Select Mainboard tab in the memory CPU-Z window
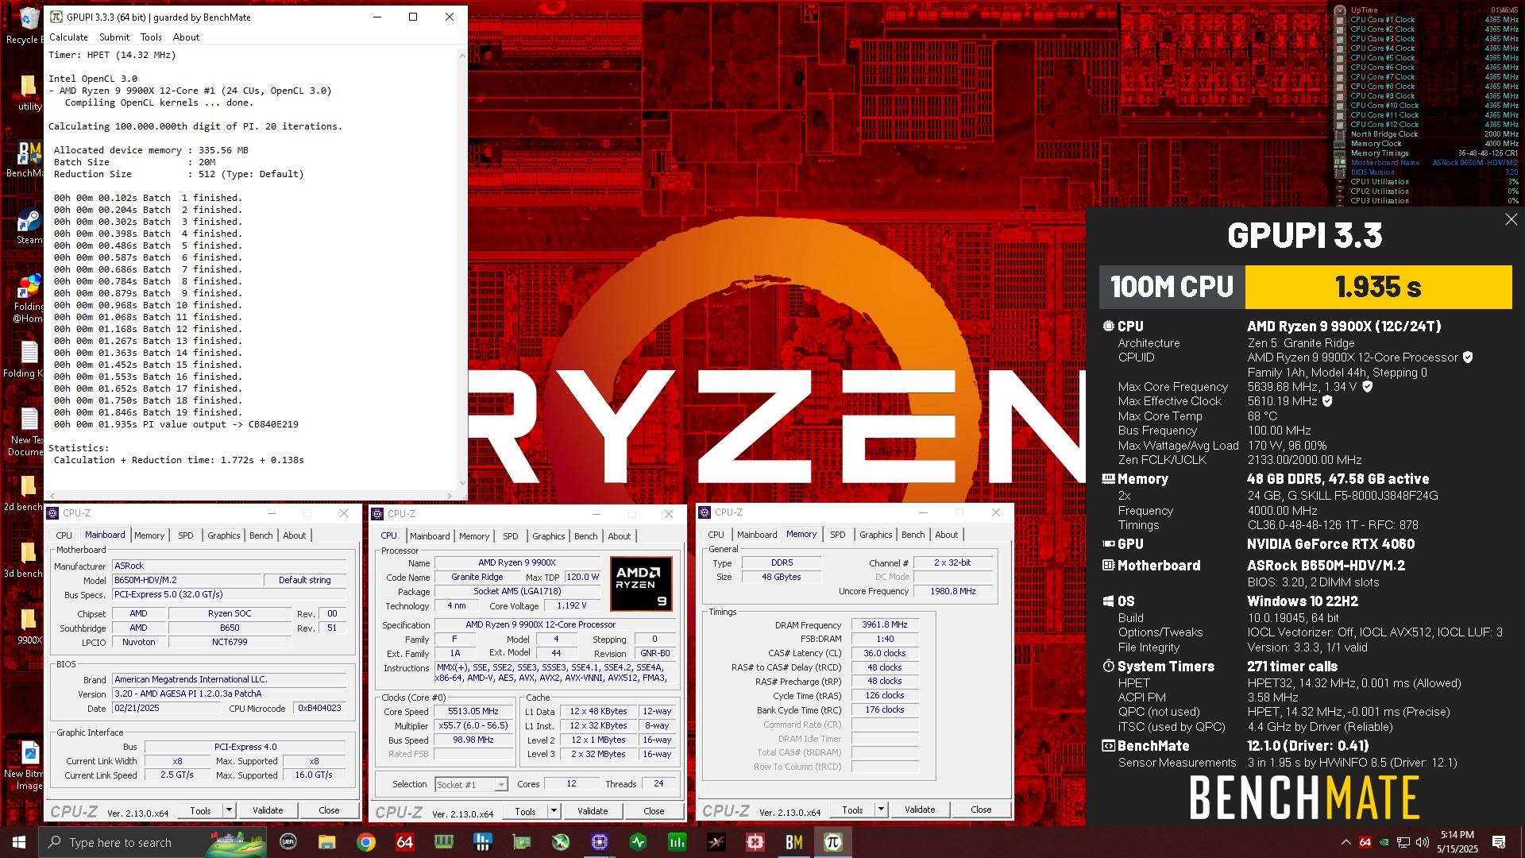The height and width of the screenshot is (858, 1525). pyautogui.click(x=757, y=535)
